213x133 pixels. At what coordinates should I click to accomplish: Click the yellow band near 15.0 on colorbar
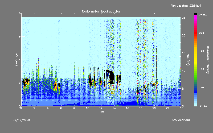coord(195,52)
